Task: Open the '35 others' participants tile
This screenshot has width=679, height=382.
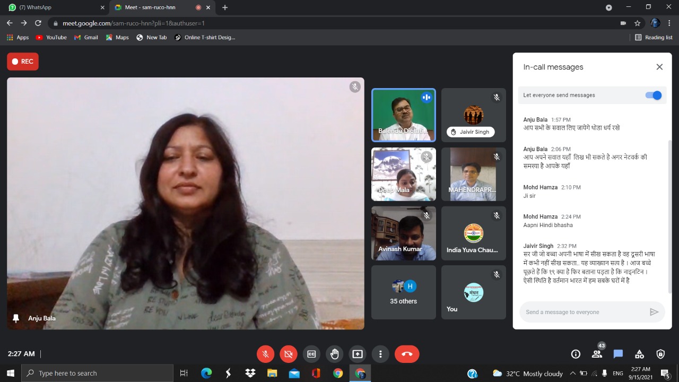Action: [403, 292]
